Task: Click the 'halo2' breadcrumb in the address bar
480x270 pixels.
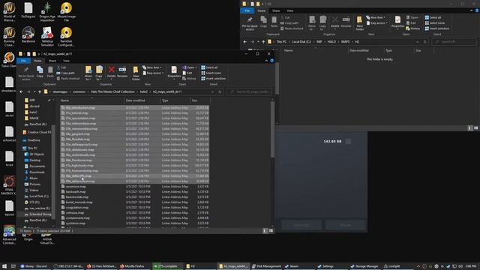Action: [143, 91]
